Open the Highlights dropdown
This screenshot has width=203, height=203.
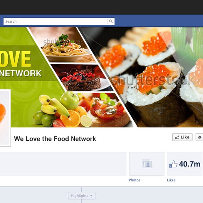point(82,196)
